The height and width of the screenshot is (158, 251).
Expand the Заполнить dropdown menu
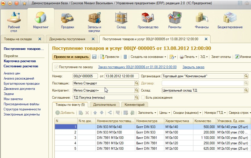tap(147, 113)
